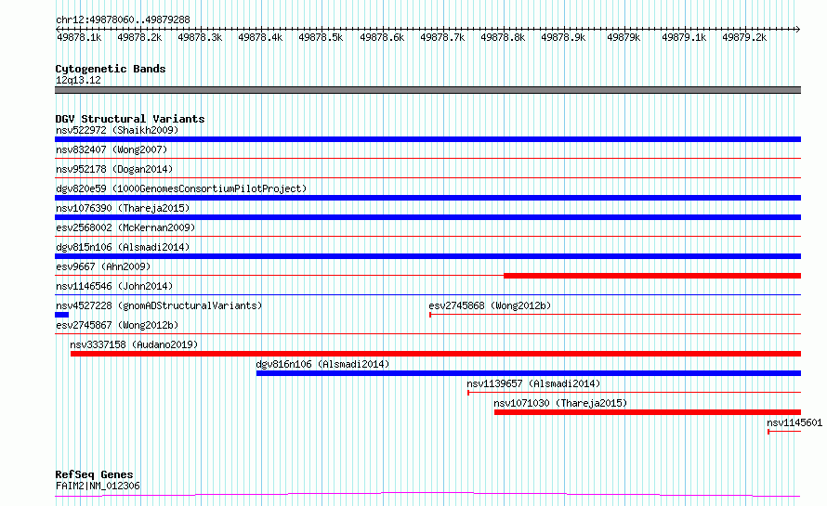Click the 49878.3k ruler label
The width and height of the screenshot is (827, 506).
click(x=200, y=37)
